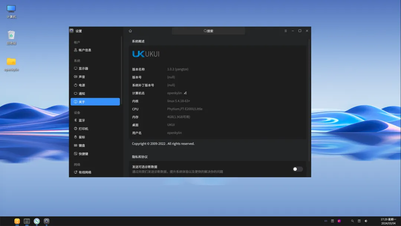
Task: Click the kernel value linux 5.4.18-63+
Action: (x=179, y=101)
